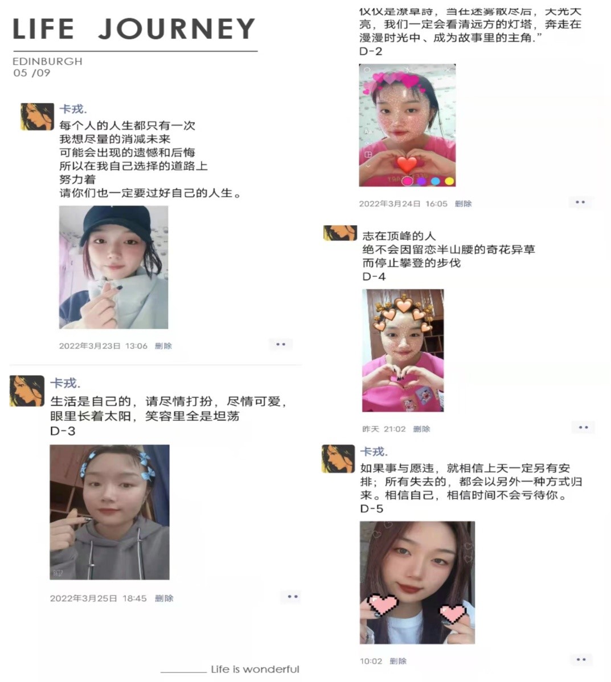
Task: Delete the post dated 2022年3月24日 16:05
Action: [463, 204]
